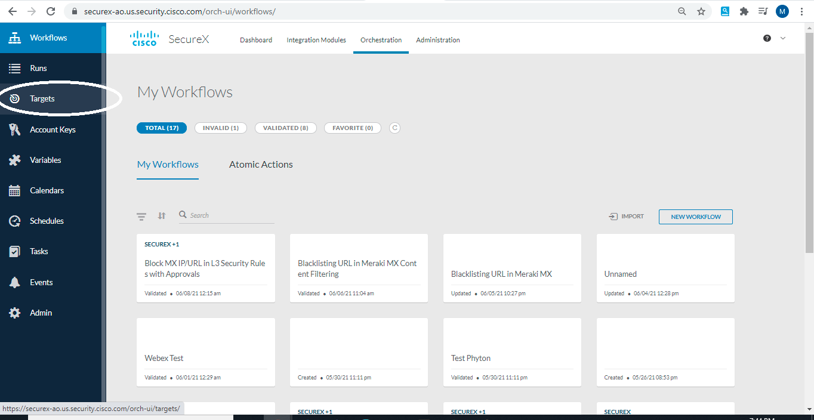814x420 pixels.
Task: Select the INVALID (1) filter pill
Action: point(221,128)
